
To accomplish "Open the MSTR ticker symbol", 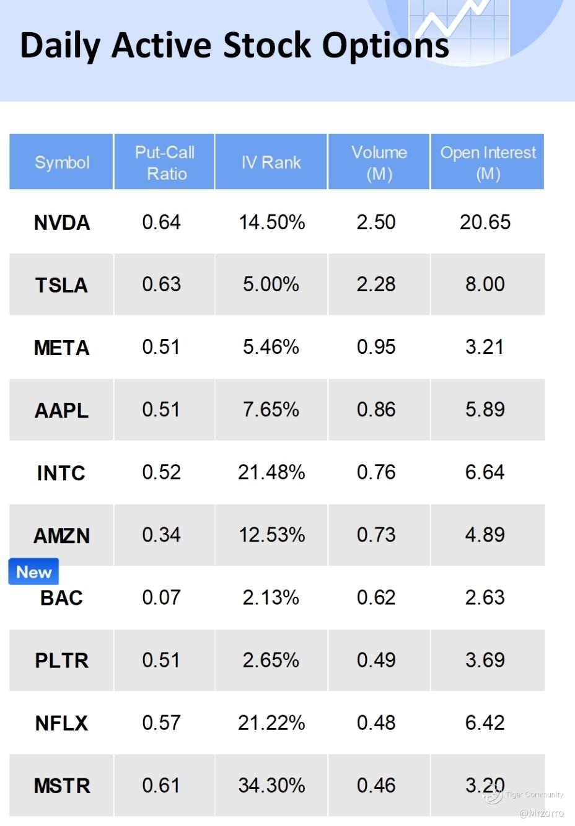I will [x=62, y=786].
